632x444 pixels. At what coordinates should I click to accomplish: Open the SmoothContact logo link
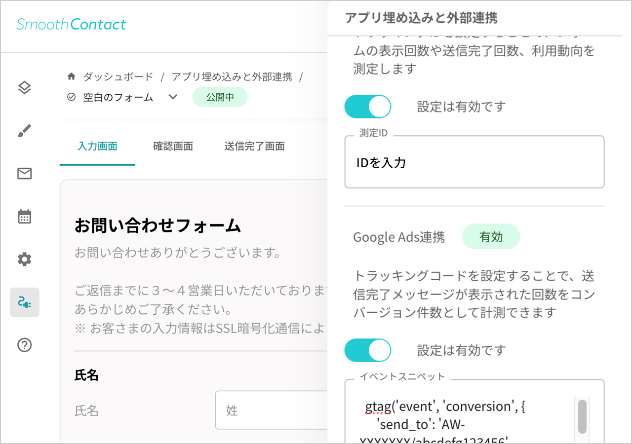pyautogui.click(x=71, y=24)
